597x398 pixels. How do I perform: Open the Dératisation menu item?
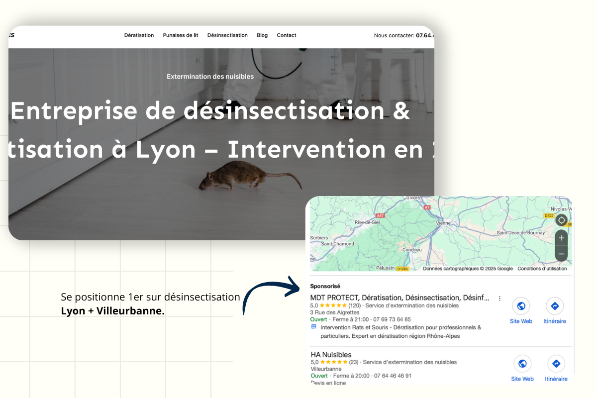[139, 35]
